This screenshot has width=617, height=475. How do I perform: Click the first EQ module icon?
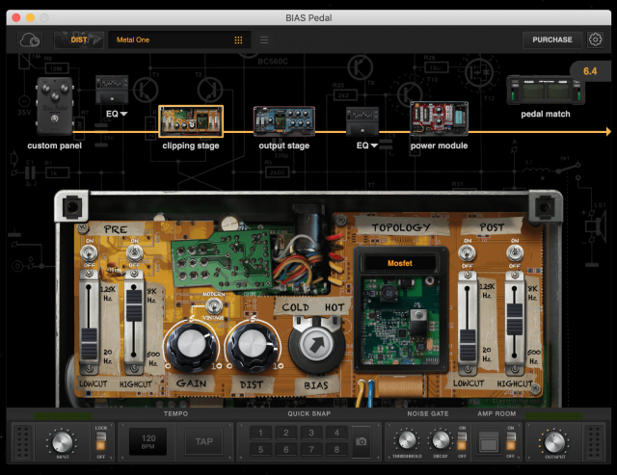(112, 90)
